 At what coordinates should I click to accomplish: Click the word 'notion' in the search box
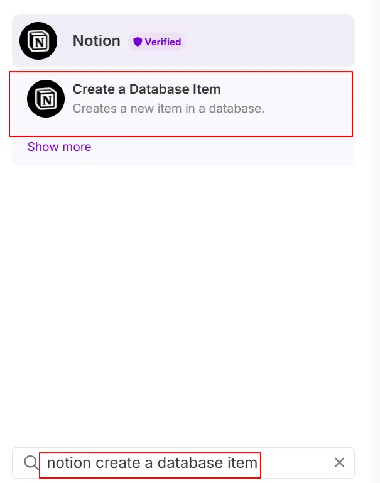point(69,464)
